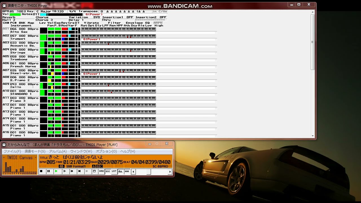The height and width of the screenshot is (203, 361).
Task: Click the SC-88PRO device label
Action: point(160,166)
